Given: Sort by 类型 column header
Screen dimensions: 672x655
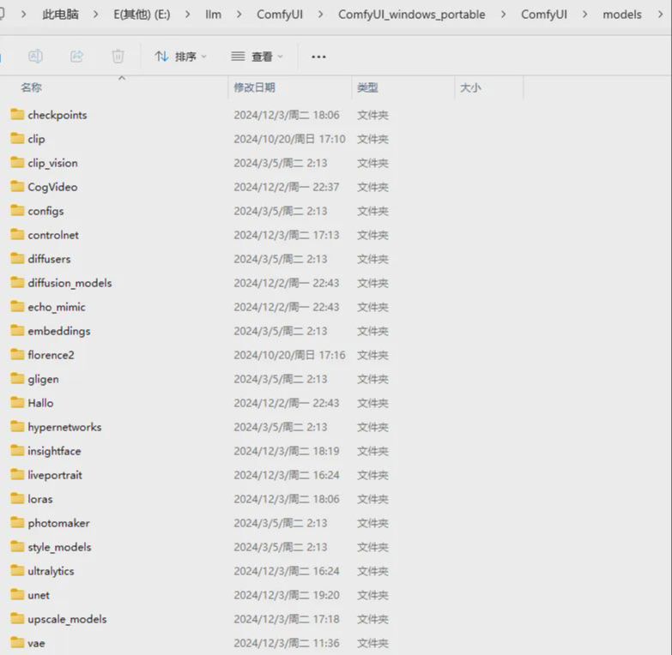Looking at the screenshot, I should coord(367,87).
